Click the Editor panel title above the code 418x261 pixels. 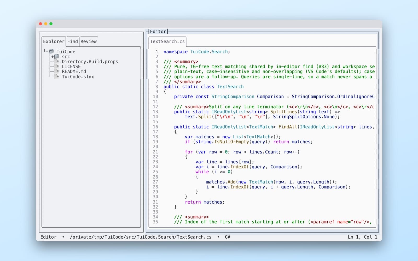(x=158, y=32)
